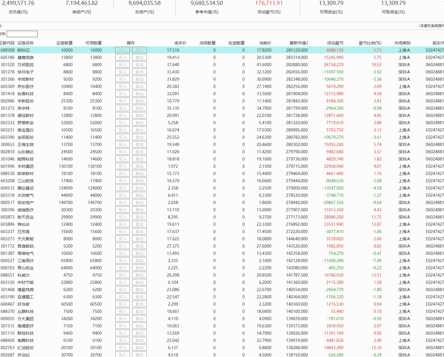Viewport: 444px width, 357px height.
Task: Click the 证券数量 column header
Action: (65, 43)
